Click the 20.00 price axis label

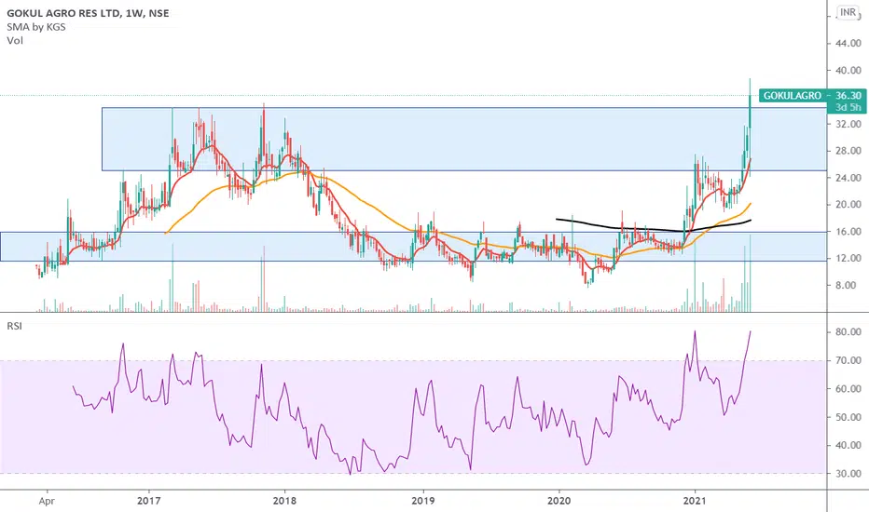pos(848,204)
